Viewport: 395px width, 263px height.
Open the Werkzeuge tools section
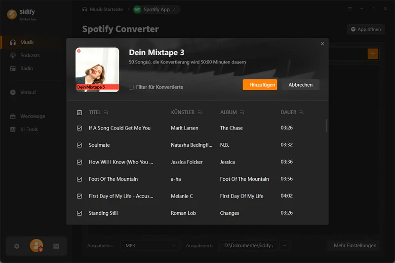(x=33, y=116)
